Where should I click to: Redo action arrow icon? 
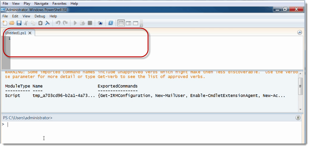[x=65, y=23]
